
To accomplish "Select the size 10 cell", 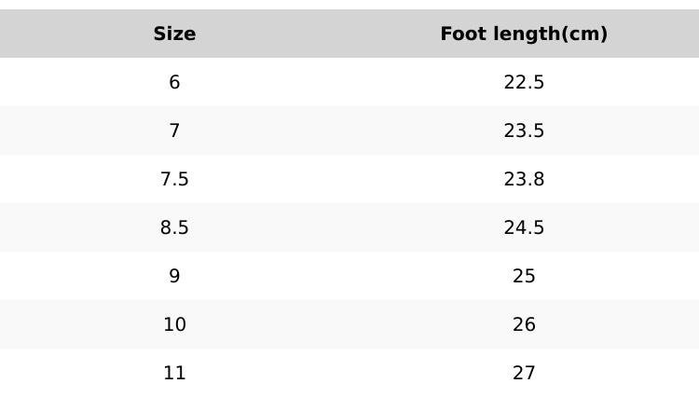I will coord(174,325).
